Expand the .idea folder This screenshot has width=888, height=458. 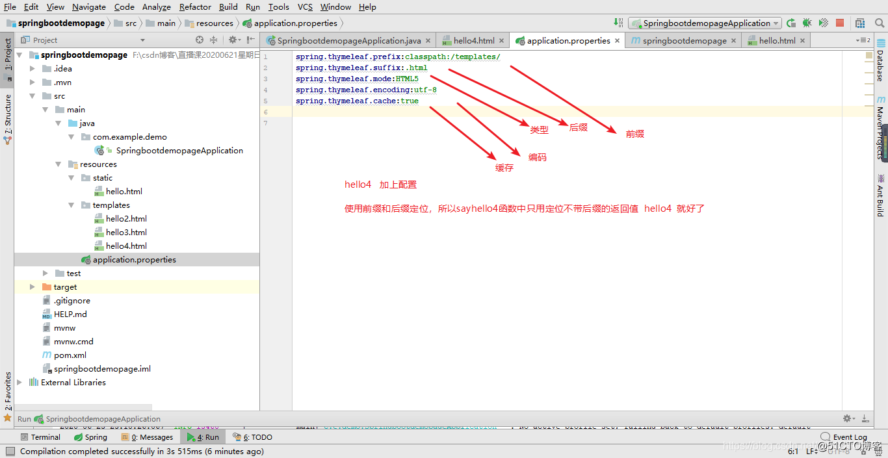33,68
